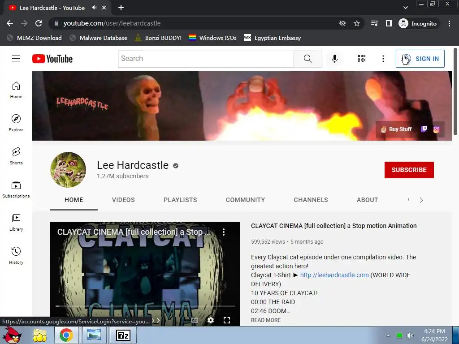Open Library in the sidebar

16,223
